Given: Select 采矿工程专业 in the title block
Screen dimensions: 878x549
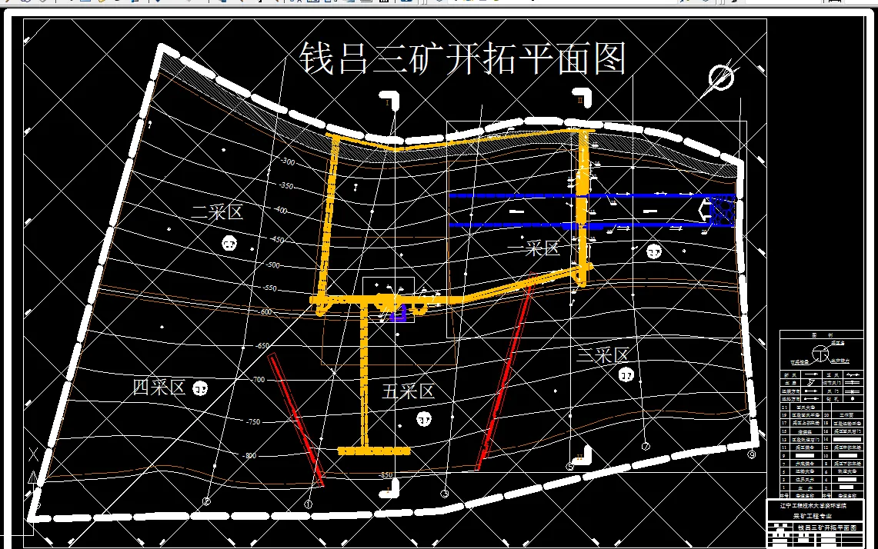Looking at the screenshot, I should (813, 516).
